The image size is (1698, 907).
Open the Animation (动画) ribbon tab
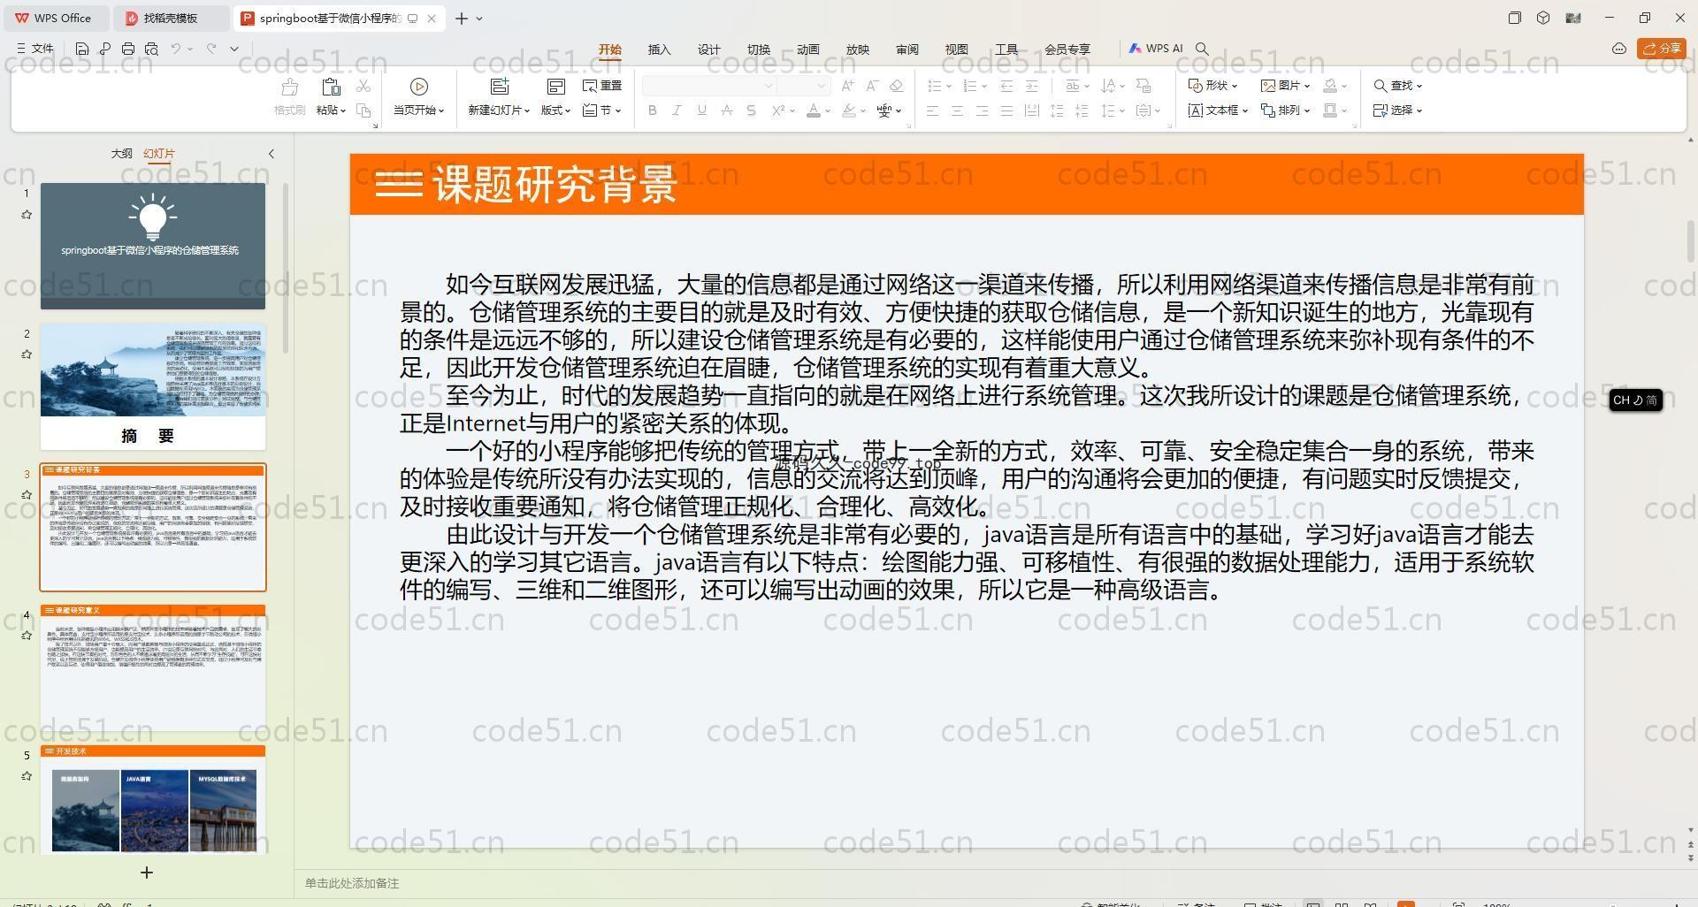807,50
